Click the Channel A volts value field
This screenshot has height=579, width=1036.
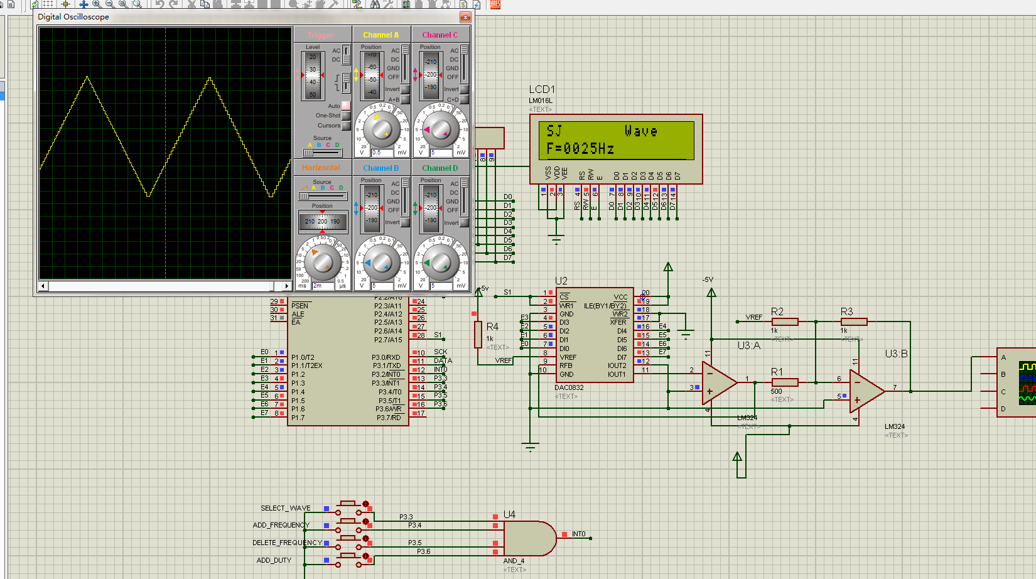coord(382,153)
